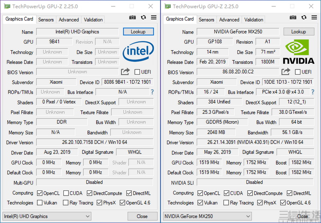
Task: Click GPU-Z app icon in Intel window title bar
Action: (x=7, y=6)
